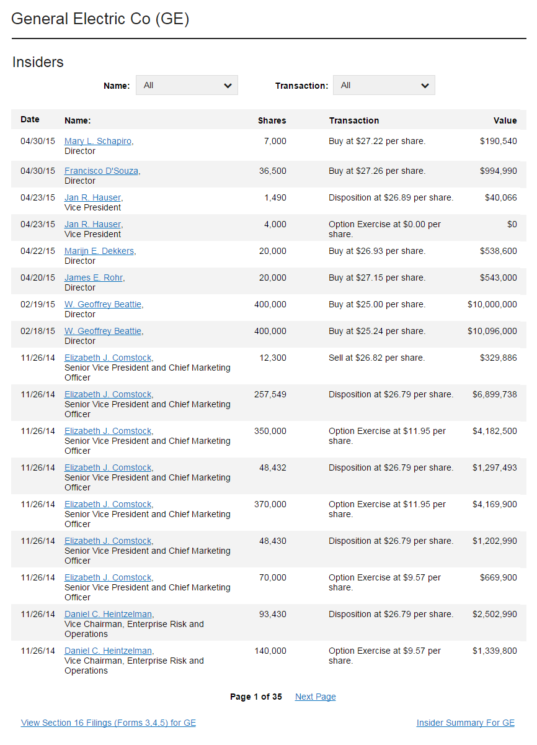Click W. Geoffrey Beattie on the 02/18/15 row

tap(104, 332)
